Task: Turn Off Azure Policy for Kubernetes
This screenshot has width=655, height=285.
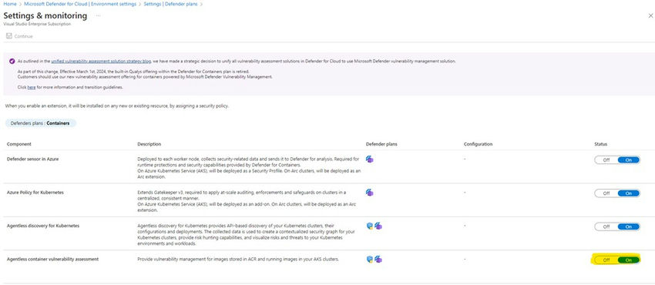Action: click(606, 193)
